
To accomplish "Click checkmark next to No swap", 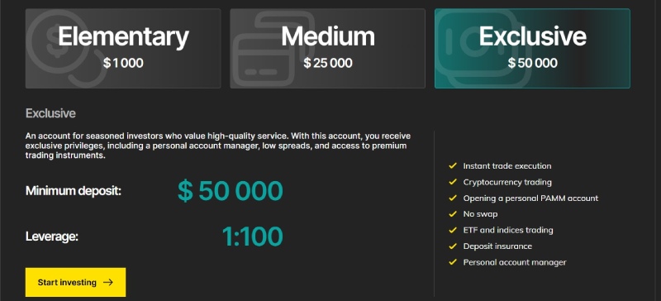I will (x=453, y=214).
